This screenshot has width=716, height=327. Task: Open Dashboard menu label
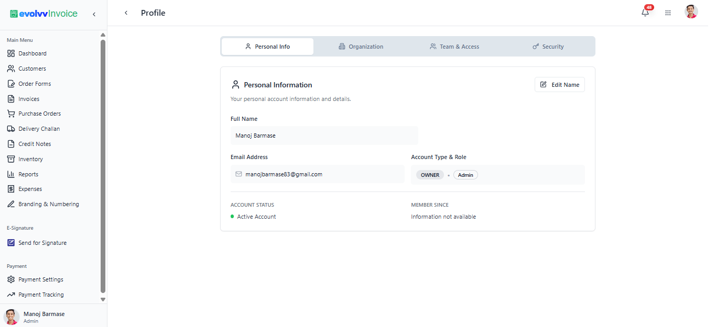[x=32, y=53]
